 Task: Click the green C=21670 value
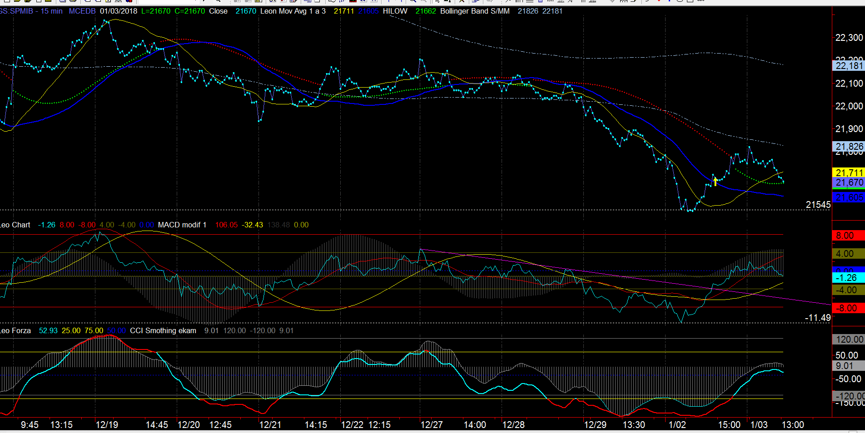click(x=190, y=11)
